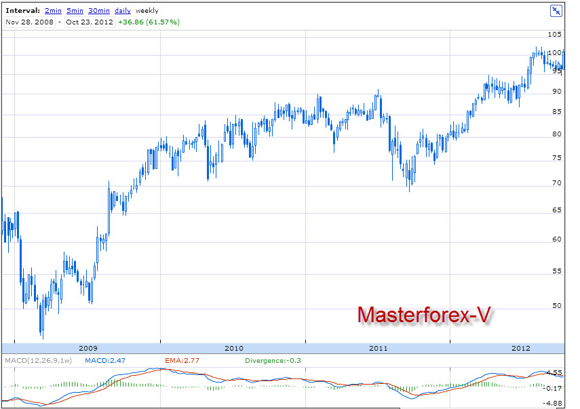Collapse the chart with the top-right icon
This screenshot has height=409, width=580.
coord(556,11)
